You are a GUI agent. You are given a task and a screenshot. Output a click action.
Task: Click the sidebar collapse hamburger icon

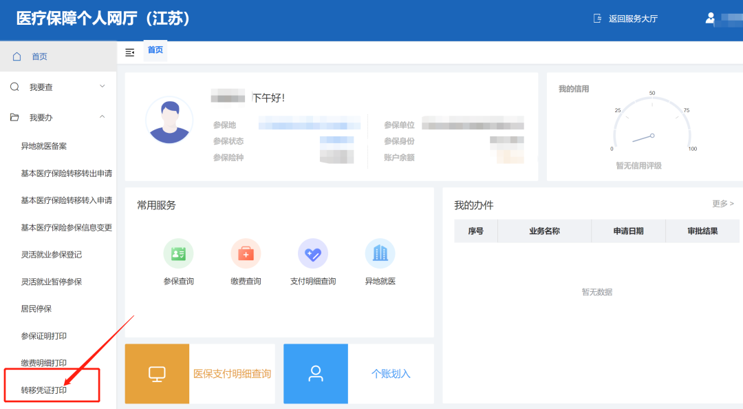pyautogui.click(x=129, y=52)
